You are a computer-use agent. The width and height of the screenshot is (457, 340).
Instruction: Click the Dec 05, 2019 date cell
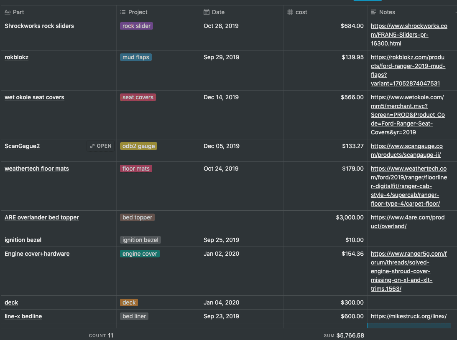pos(242,150)
